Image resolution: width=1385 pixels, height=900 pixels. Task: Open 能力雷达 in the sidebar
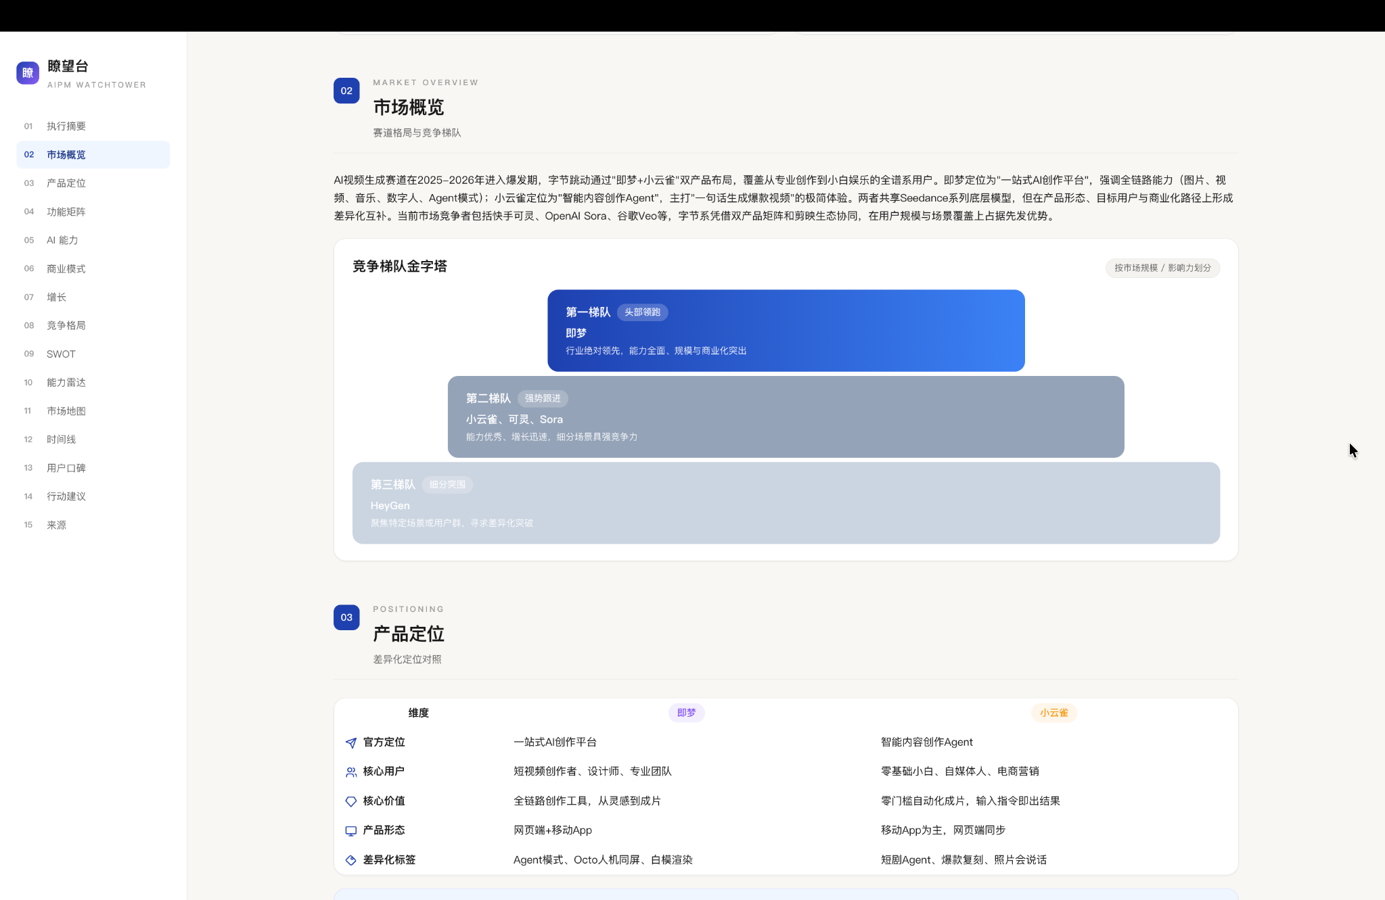93,382
